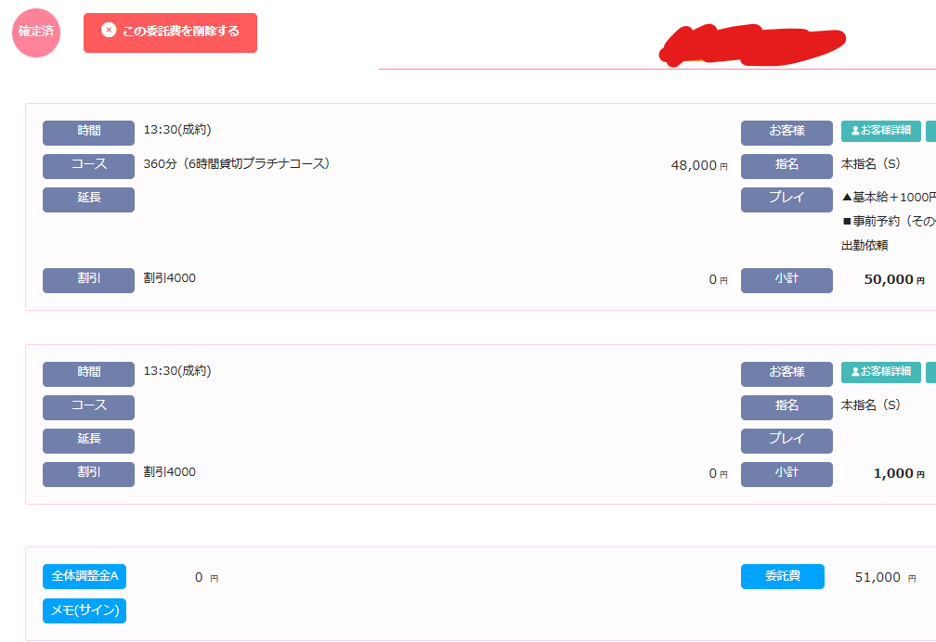Click the 小計 label showing 1,000円

pos(786,474)
